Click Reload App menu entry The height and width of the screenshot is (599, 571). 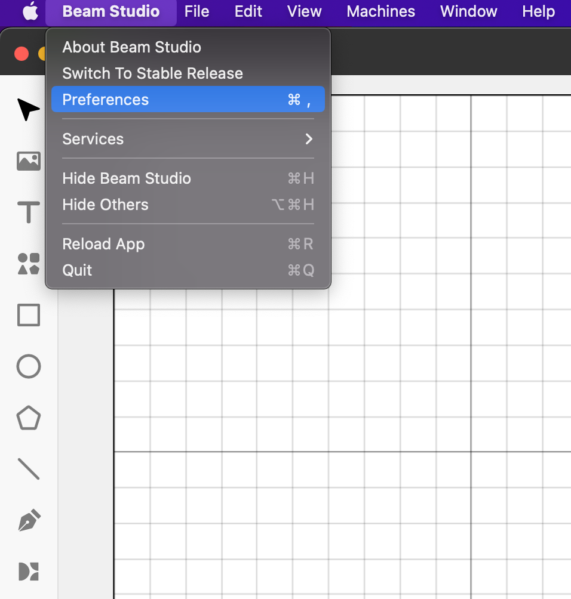[x=103, y=244]
